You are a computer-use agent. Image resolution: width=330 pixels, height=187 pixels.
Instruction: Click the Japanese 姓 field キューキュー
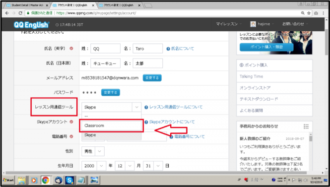105,63
